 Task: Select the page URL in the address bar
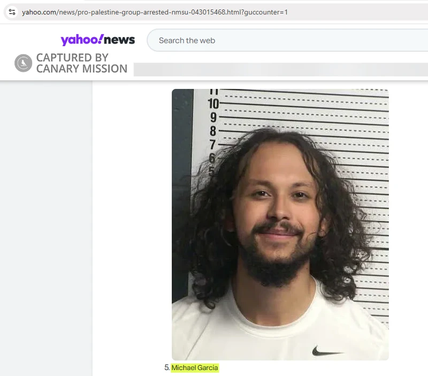pos(155,12)
